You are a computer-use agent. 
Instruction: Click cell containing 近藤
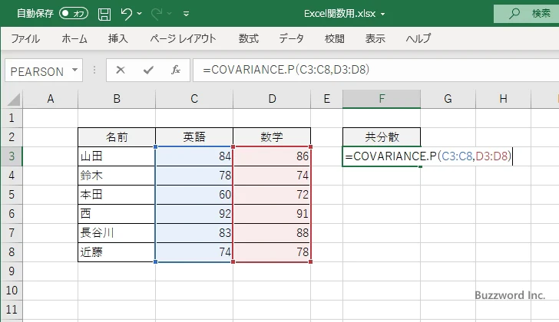[x=117, y=252]
